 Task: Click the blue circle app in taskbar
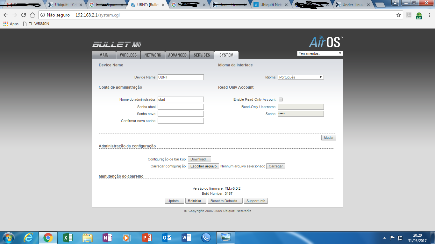[206, 237]
